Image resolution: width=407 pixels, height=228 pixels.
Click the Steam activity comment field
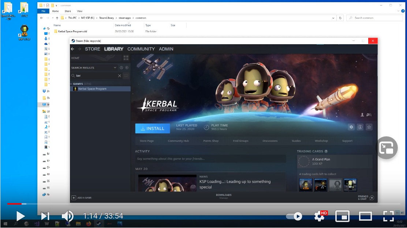point(210,159)
